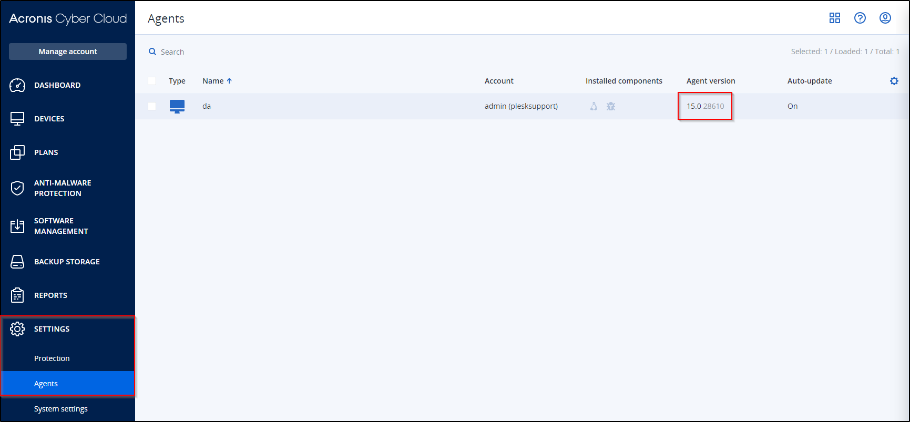This screenshot has height=422, width=910.
Task: Click agent version '15.0 28610'
Action: click(x=705, y=106)
